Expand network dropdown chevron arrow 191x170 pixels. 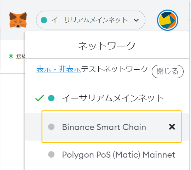tap(136, 20)
